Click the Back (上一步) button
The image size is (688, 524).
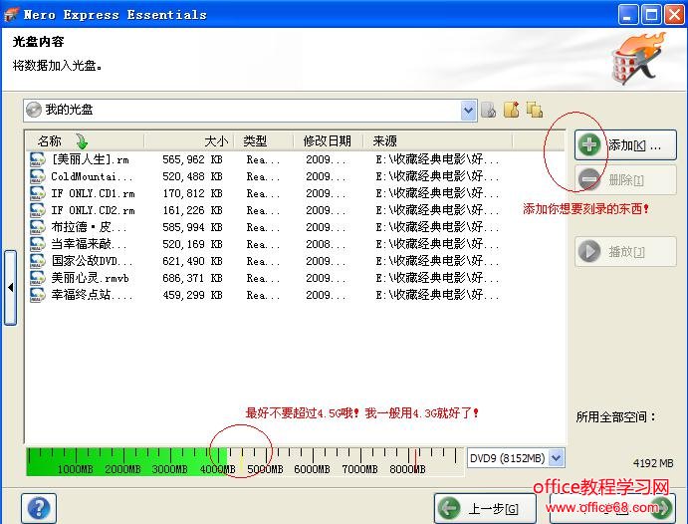[x=485, y=508]
